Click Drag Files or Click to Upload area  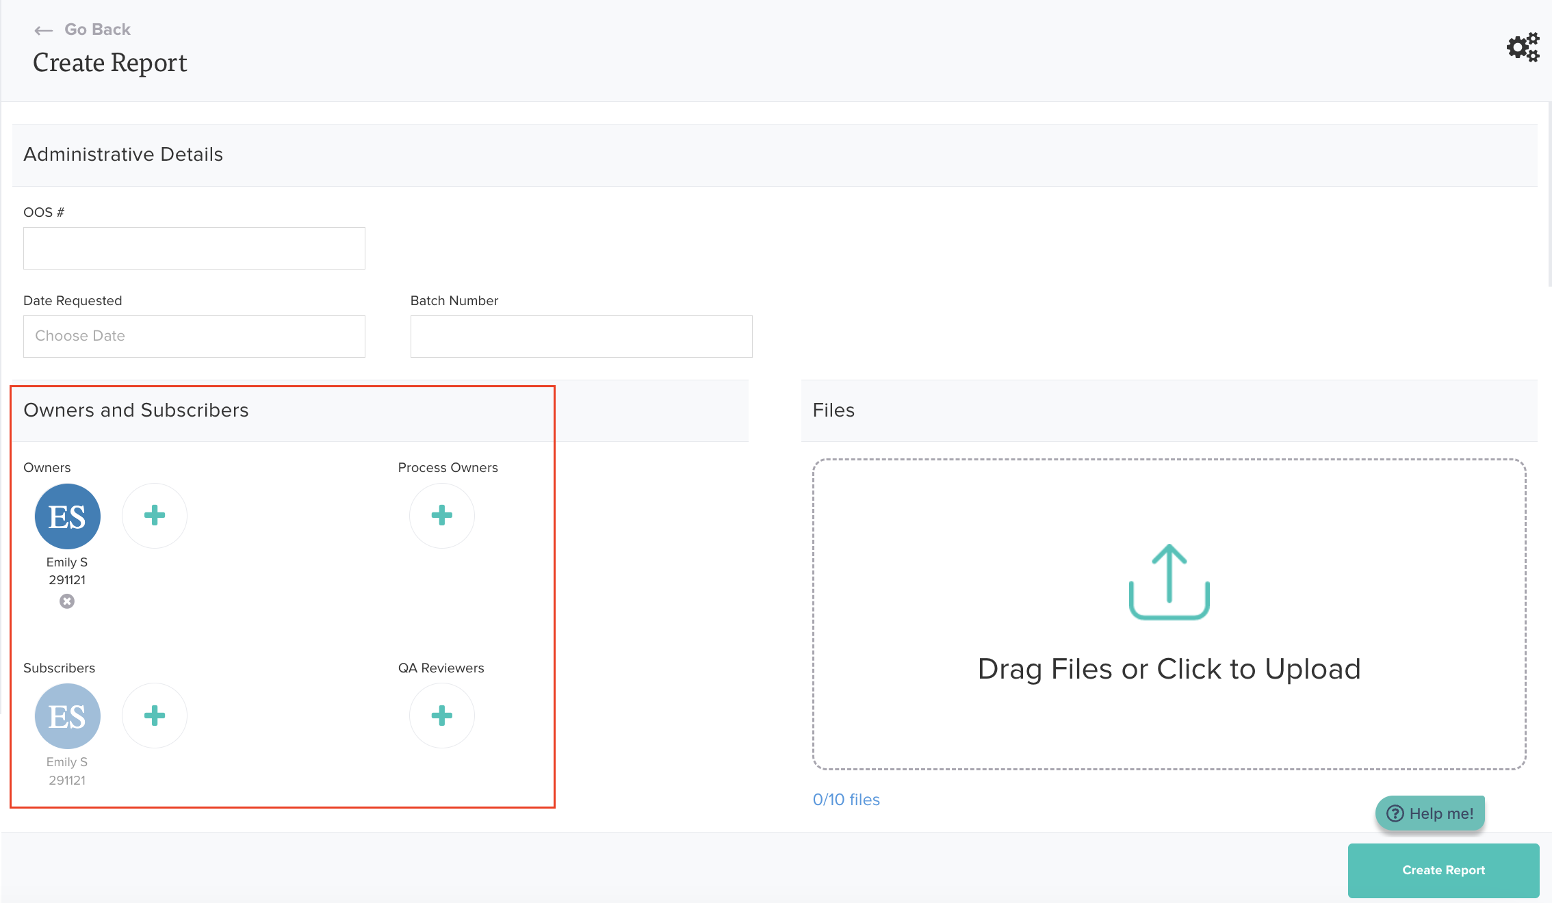(1169, 669)
